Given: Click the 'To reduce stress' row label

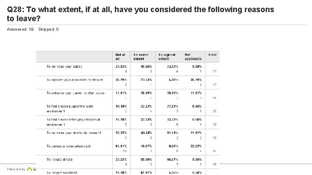Looking at the screenshot, I should click(59, 159).
